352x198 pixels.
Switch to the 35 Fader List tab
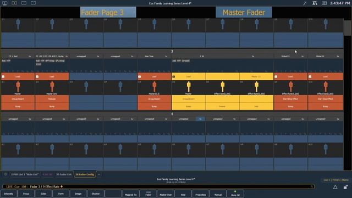64,174
